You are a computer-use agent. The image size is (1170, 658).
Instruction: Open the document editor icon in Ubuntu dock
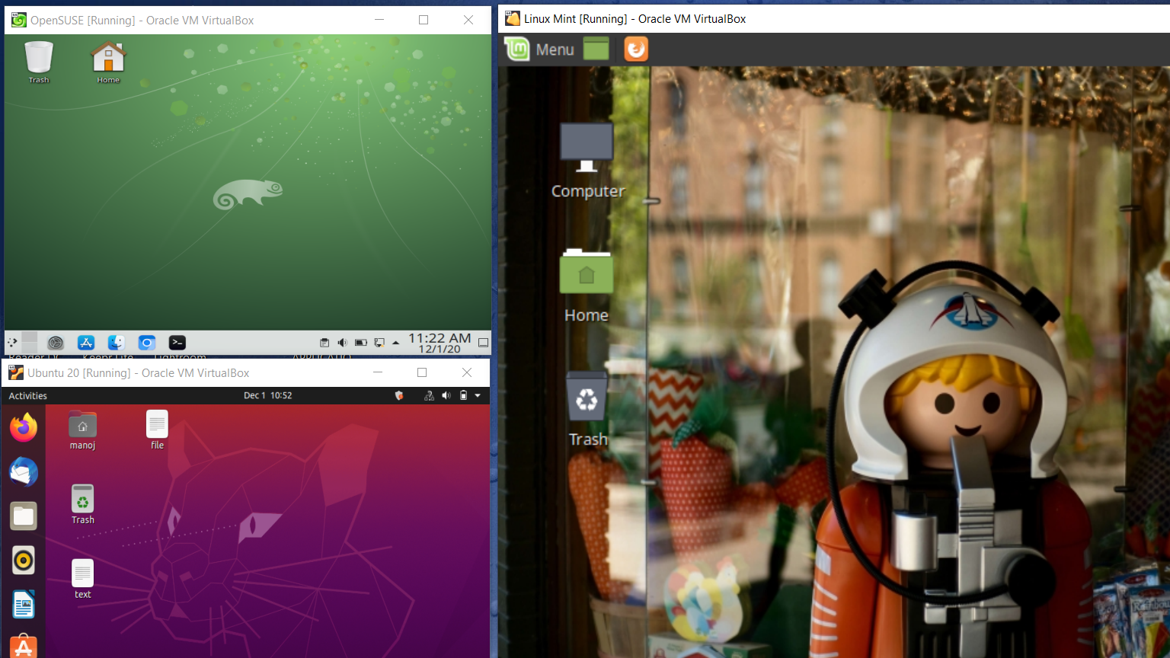[23, 604]
